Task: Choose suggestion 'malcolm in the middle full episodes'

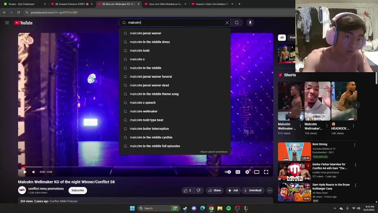Action: point(175,146)
